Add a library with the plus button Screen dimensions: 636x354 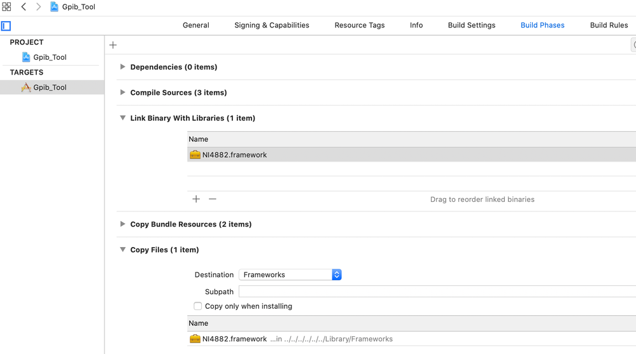(196, 199)
